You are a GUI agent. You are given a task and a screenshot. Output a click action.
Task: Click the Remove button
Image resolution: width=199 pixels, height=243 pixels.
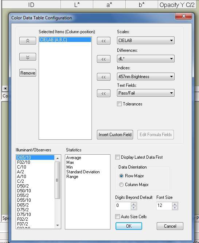[x=28, y=73]
